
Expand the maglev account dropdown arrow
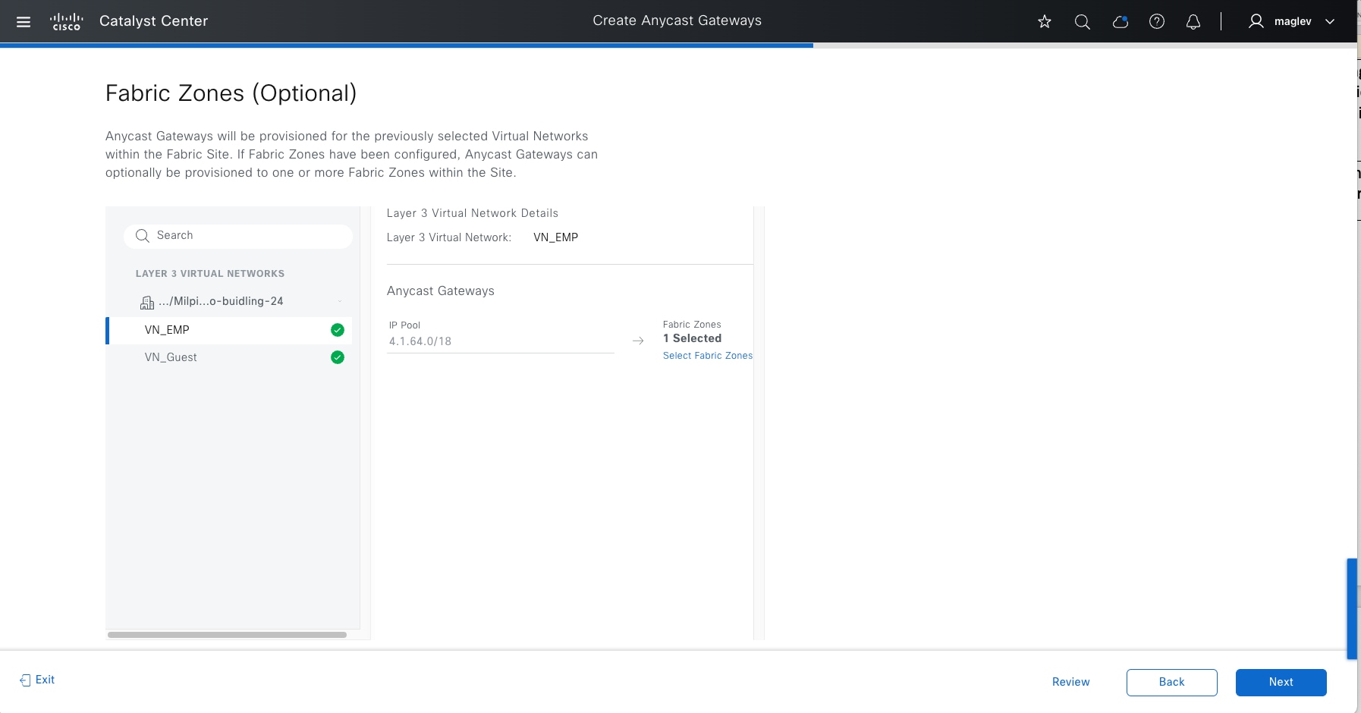[1330, 22]
